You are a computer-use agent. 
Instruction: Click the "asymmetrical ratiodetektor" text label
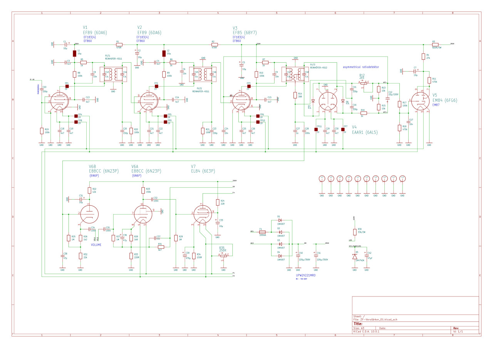(x=361, y=67)
